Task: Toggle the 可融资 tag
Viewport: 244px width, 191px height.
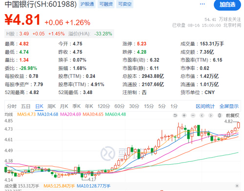Action: 106,4
